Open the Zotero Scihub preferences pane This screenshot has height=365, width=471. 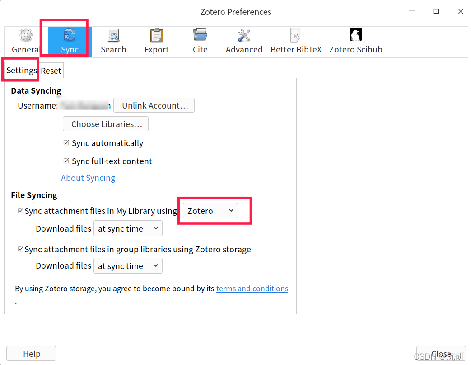(356, 42)
